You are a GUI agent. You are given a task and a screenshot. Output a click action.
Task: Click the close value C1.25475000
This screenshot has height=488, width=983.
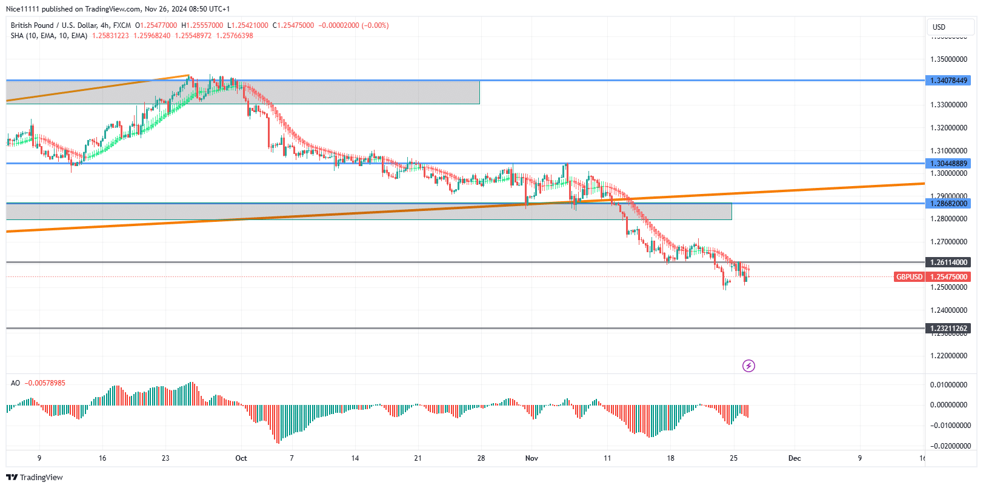point(293,25)
